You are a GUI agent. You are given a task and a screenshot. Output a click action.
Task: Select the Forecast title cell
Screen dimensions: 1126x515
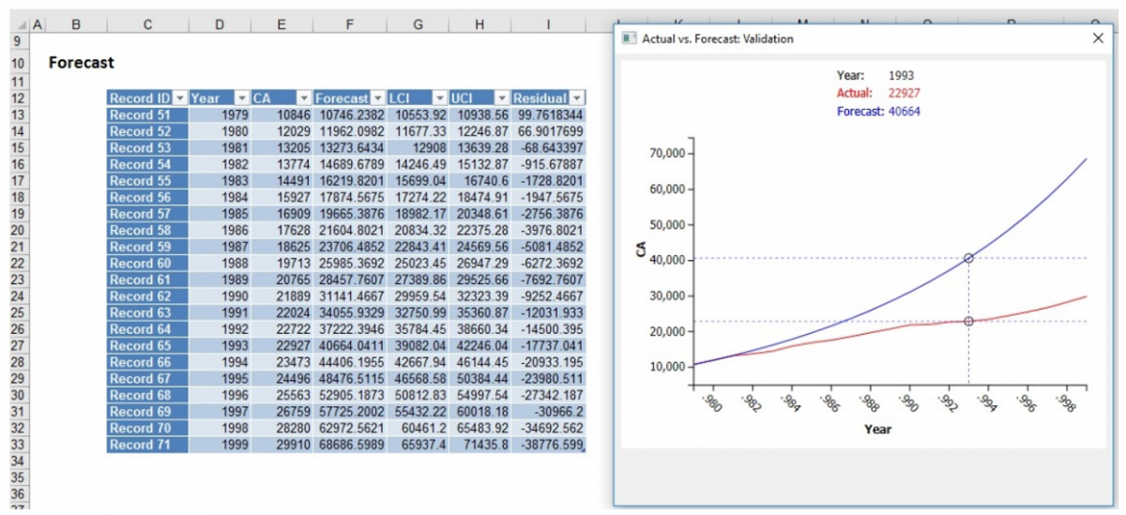tap(82, 63)
